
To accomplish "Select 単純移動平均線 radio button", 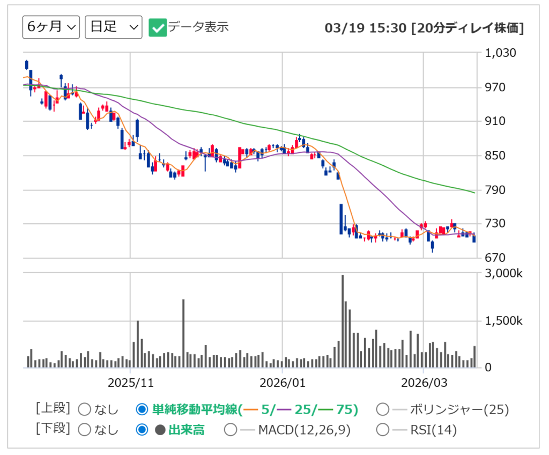I will coord(142,410).
